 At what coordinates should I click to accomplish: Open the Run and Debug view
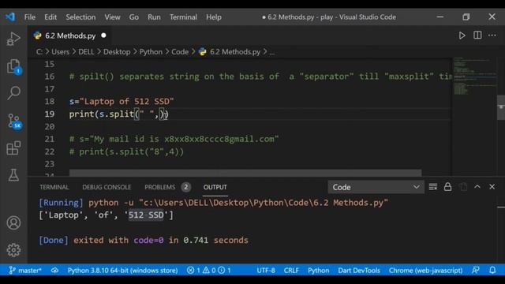coord(13,39)
